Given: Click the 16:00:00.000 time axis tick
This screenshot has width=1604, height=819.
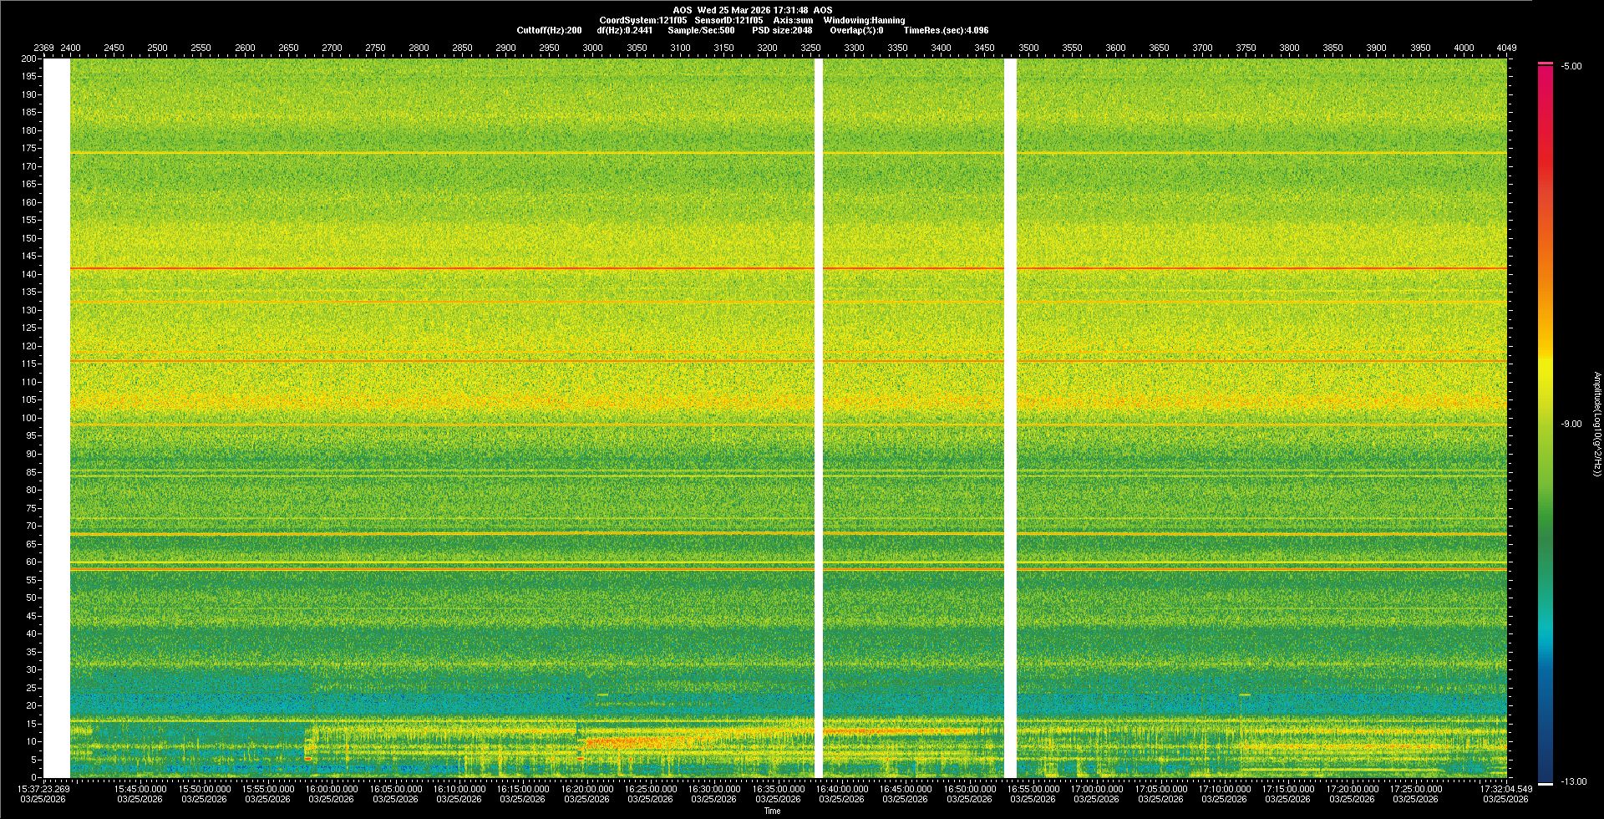Looking at the screenshot, I should tap(332, 788).
